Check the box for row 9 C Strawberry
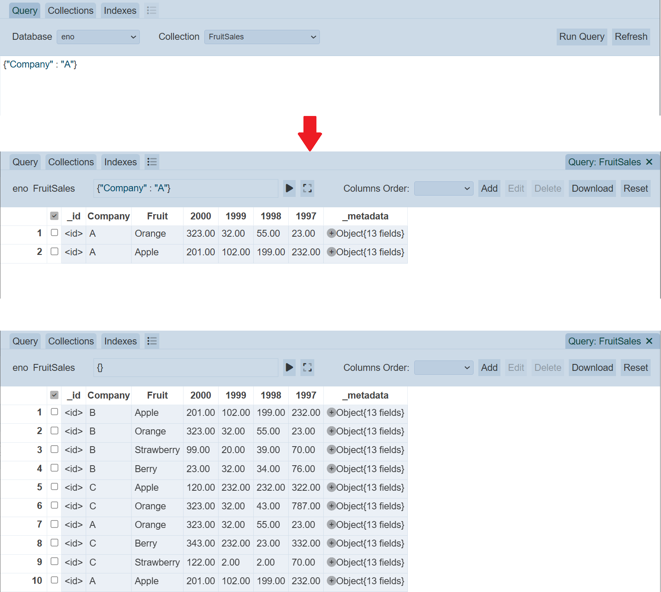The height and width of the screenshot is (592, 661). [55, 561]
